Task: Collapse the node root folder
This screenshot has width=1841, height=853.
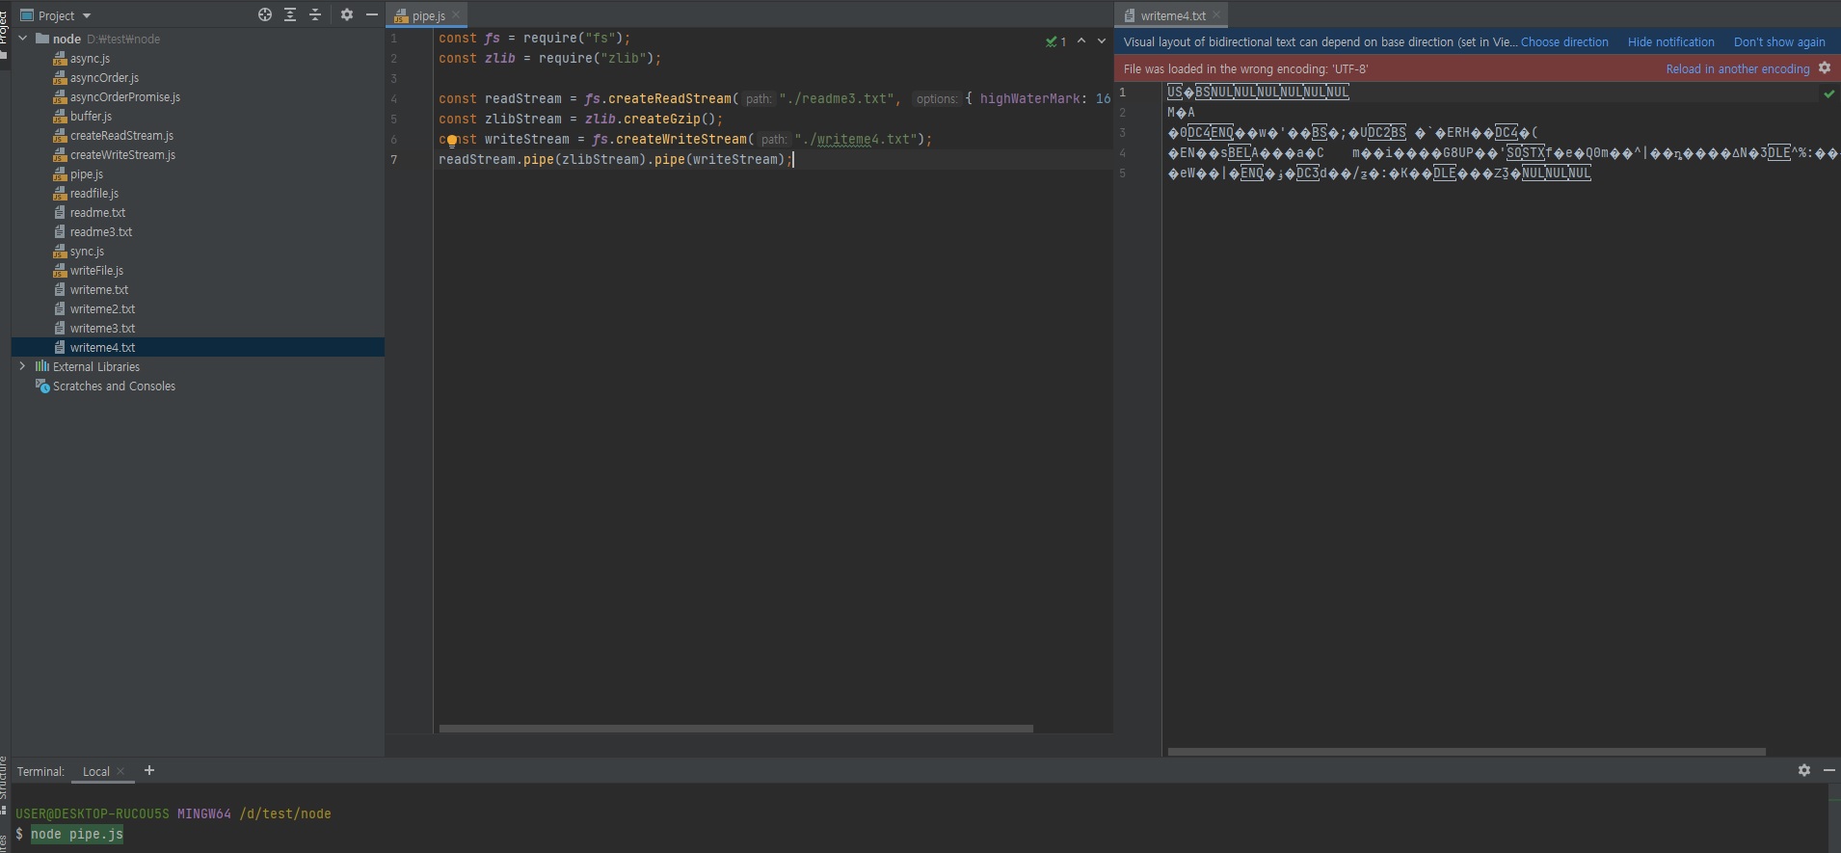Action: pyautogui.click(x=22, y=39)
